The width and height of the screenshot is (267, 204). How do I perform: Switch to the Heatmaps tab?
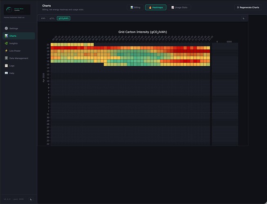(x=156, y=7)
